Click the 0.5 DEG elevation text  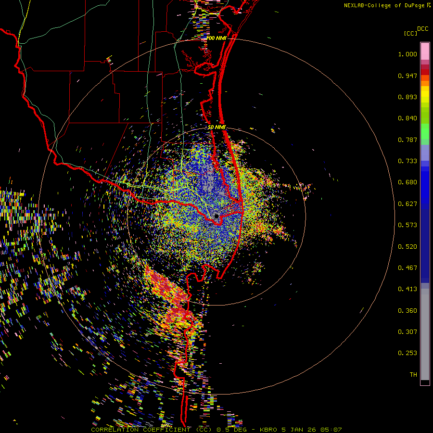coord(231,430)
